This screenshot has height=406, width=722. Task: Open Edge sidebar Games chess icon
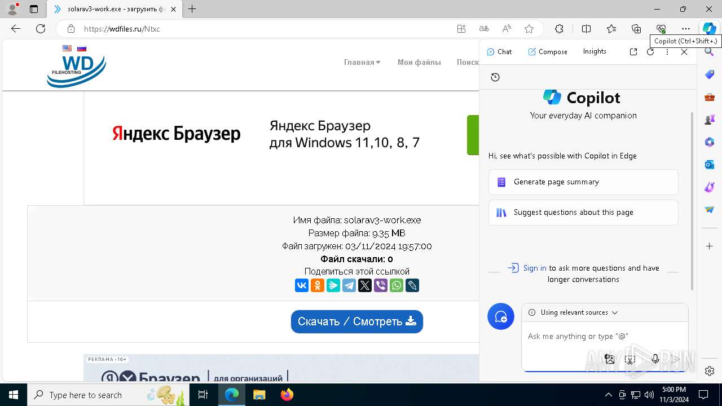coord(710,120)
